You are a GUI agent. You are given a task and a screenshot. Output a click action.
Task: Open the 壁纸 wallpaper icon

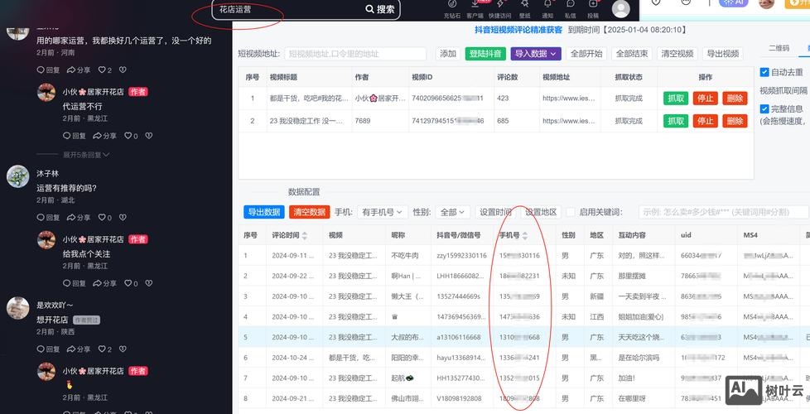[x=525, y=9]
